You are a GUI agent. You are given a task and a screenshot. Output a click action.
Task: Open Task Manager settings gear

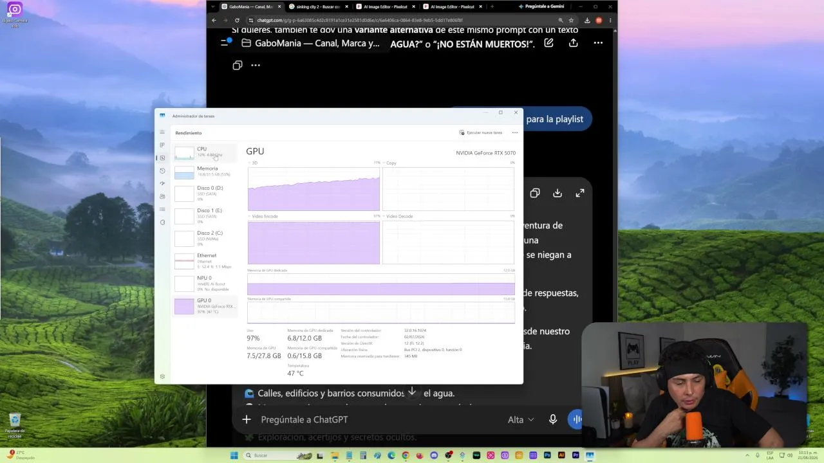pyautogui.click(x=162, y=376)
